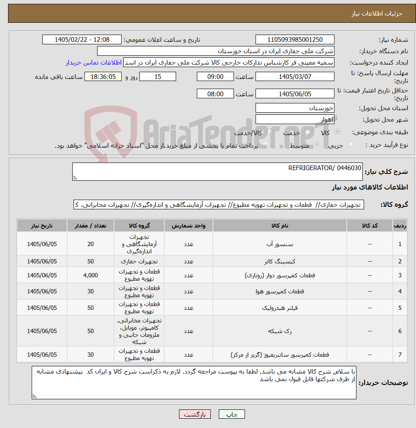Click need date in row 7
The width and height of the screenshot is (416, 428).
42,355
